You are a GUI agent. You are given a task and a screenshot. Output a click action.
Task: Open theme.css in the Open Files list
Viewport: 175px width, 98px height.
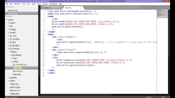[13, 10]
